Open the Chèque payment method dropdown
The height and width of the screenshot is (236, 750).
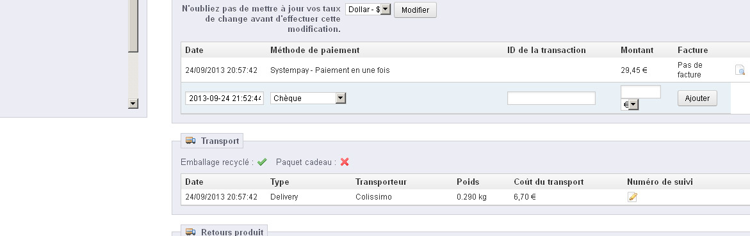point(308,98)
